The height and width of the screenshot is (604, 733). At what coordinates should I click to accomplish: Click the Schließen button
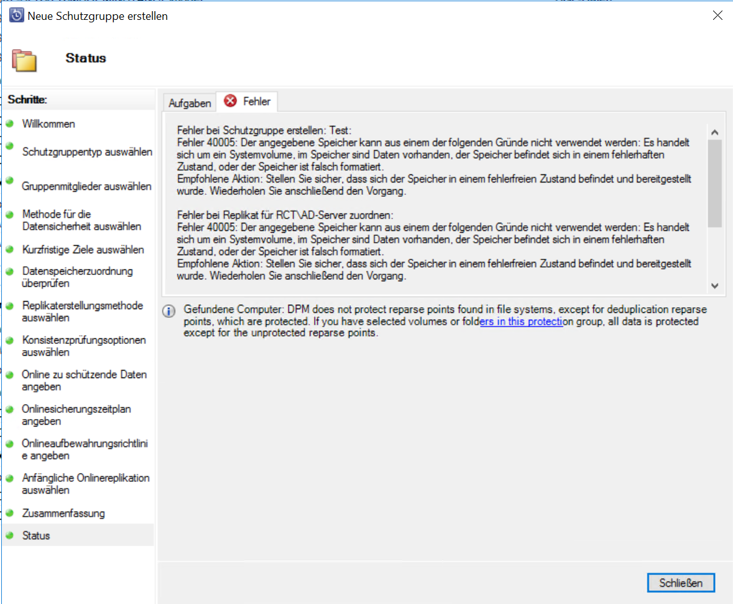pyautogui.click(x=681, y=583)
